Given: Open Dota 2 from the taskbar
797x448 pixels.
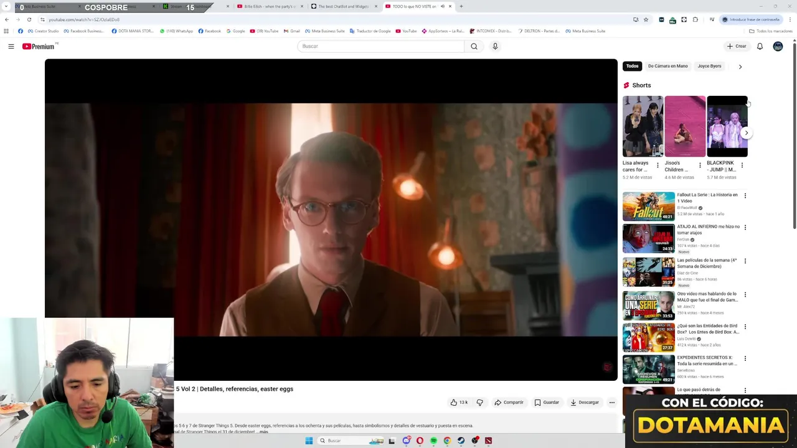Looking at the screenshot, I should (488, 441).
